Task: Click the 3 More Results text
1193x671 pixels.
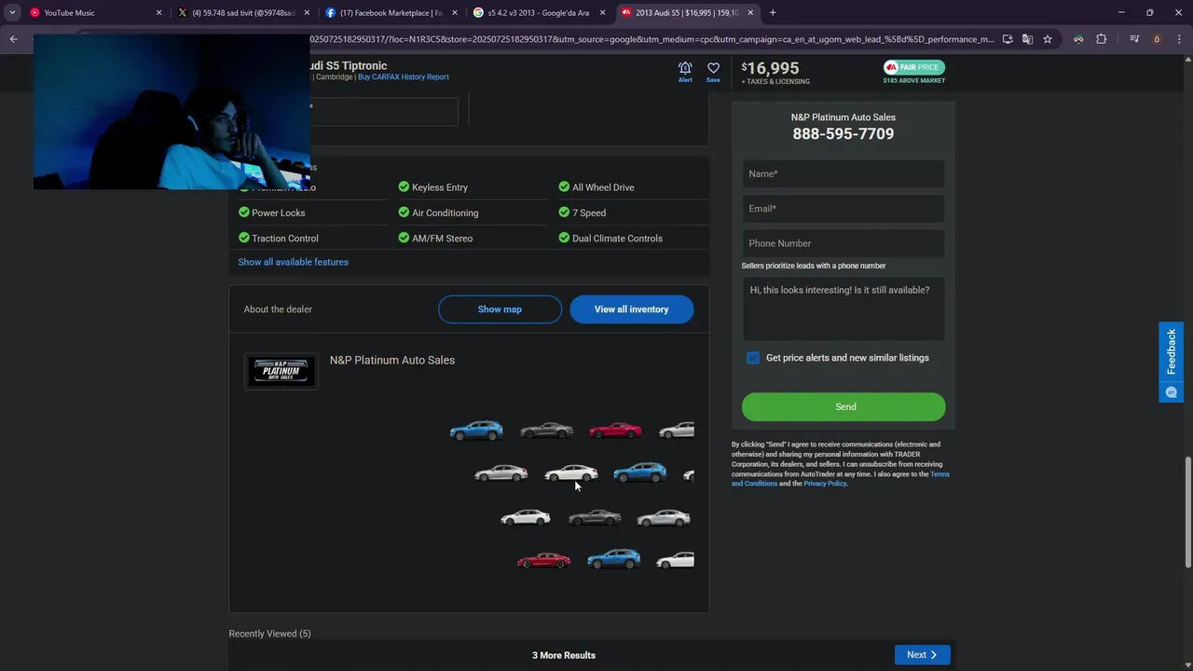Action: click(x=564, y=655)
